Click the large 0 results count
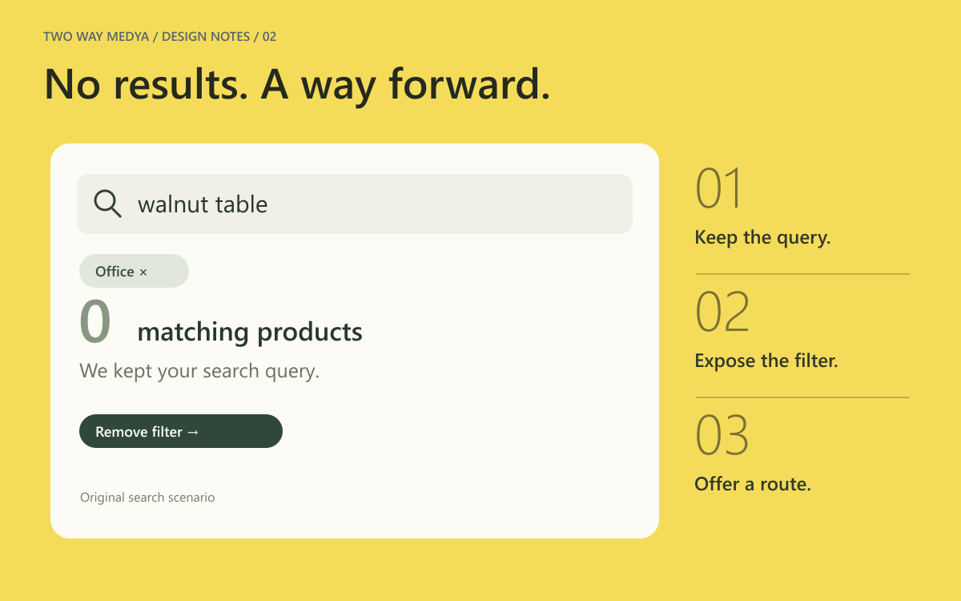This screenshot has width=961, height=601. tap(94, 321)
